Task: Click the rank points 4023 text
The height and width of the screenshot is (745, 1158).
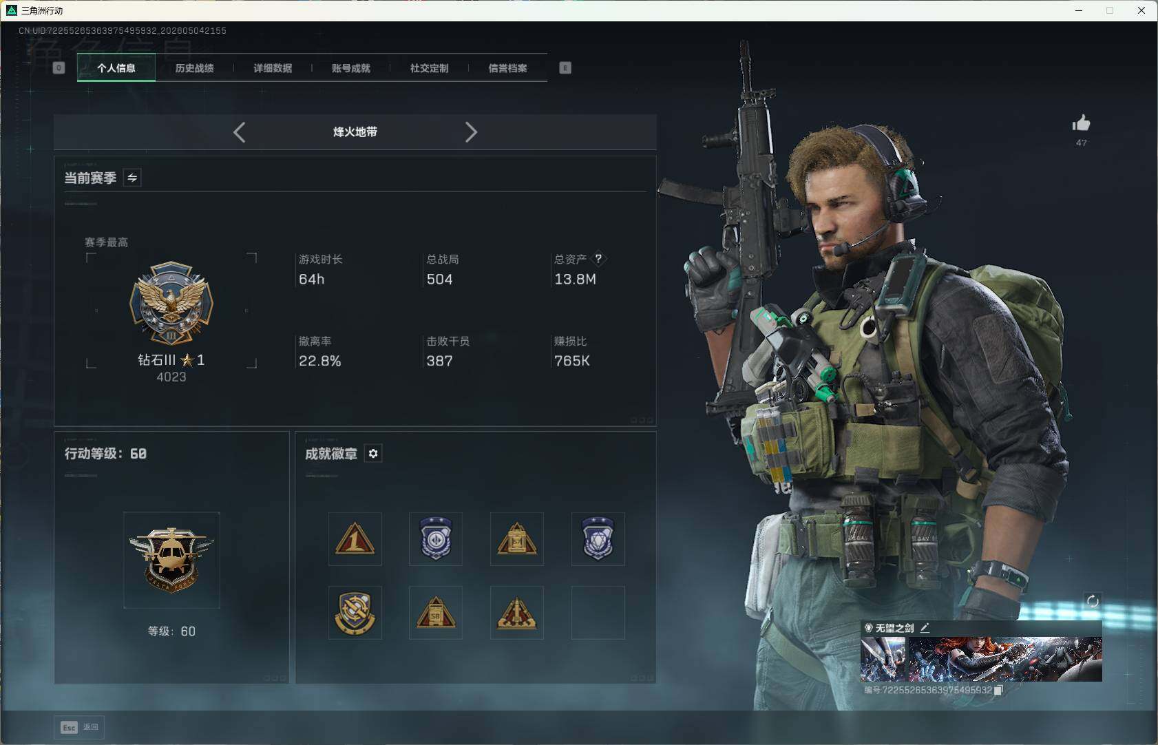Action: pyautogui.click(x=171, y=377)
